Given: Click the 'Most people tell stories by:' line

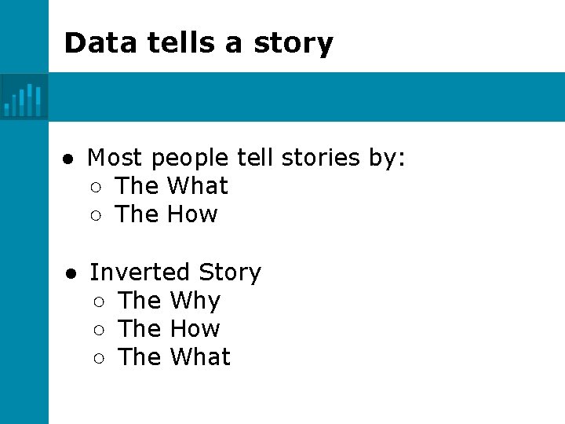Looking at the screenshot, I should (246, 158).
